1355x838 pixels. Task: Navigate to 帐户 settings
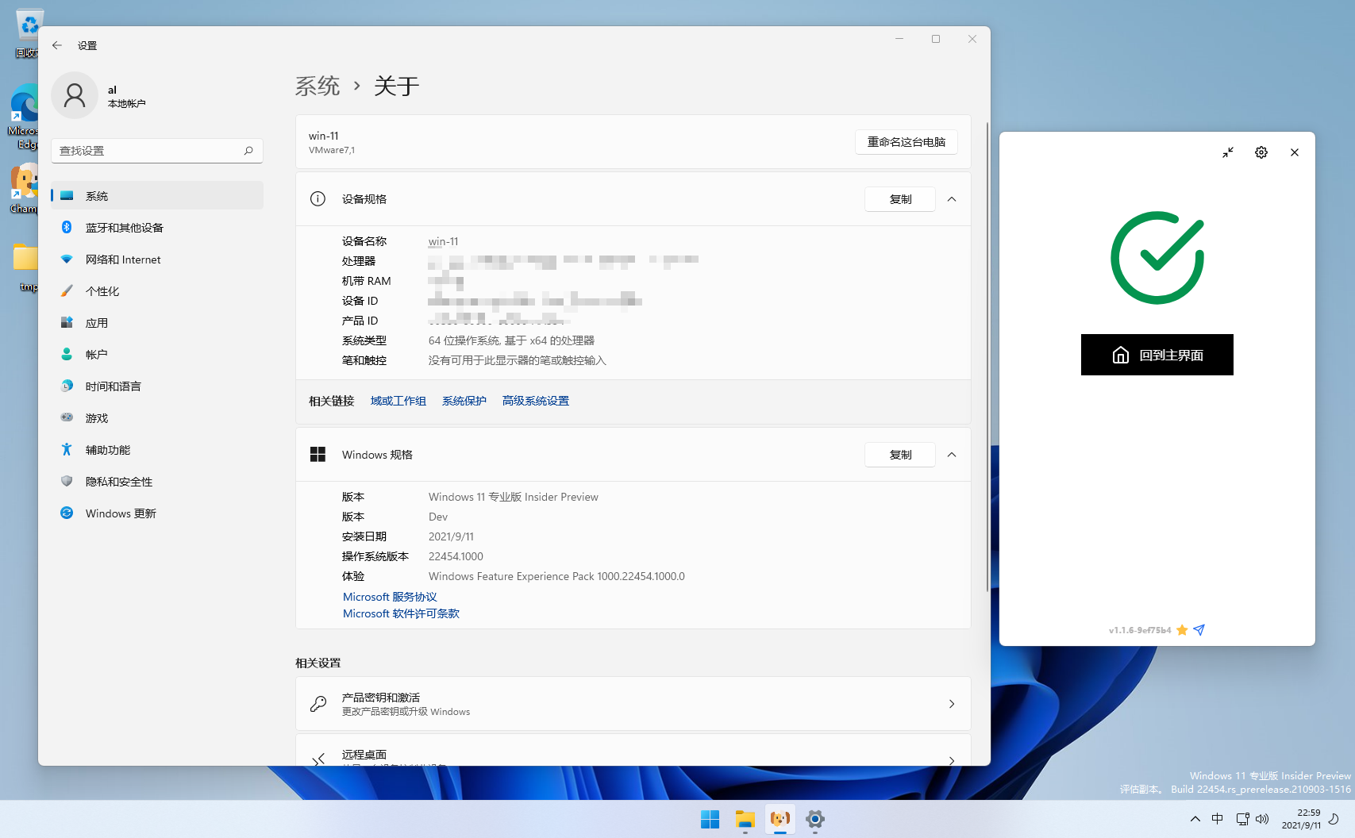point(157,355)
